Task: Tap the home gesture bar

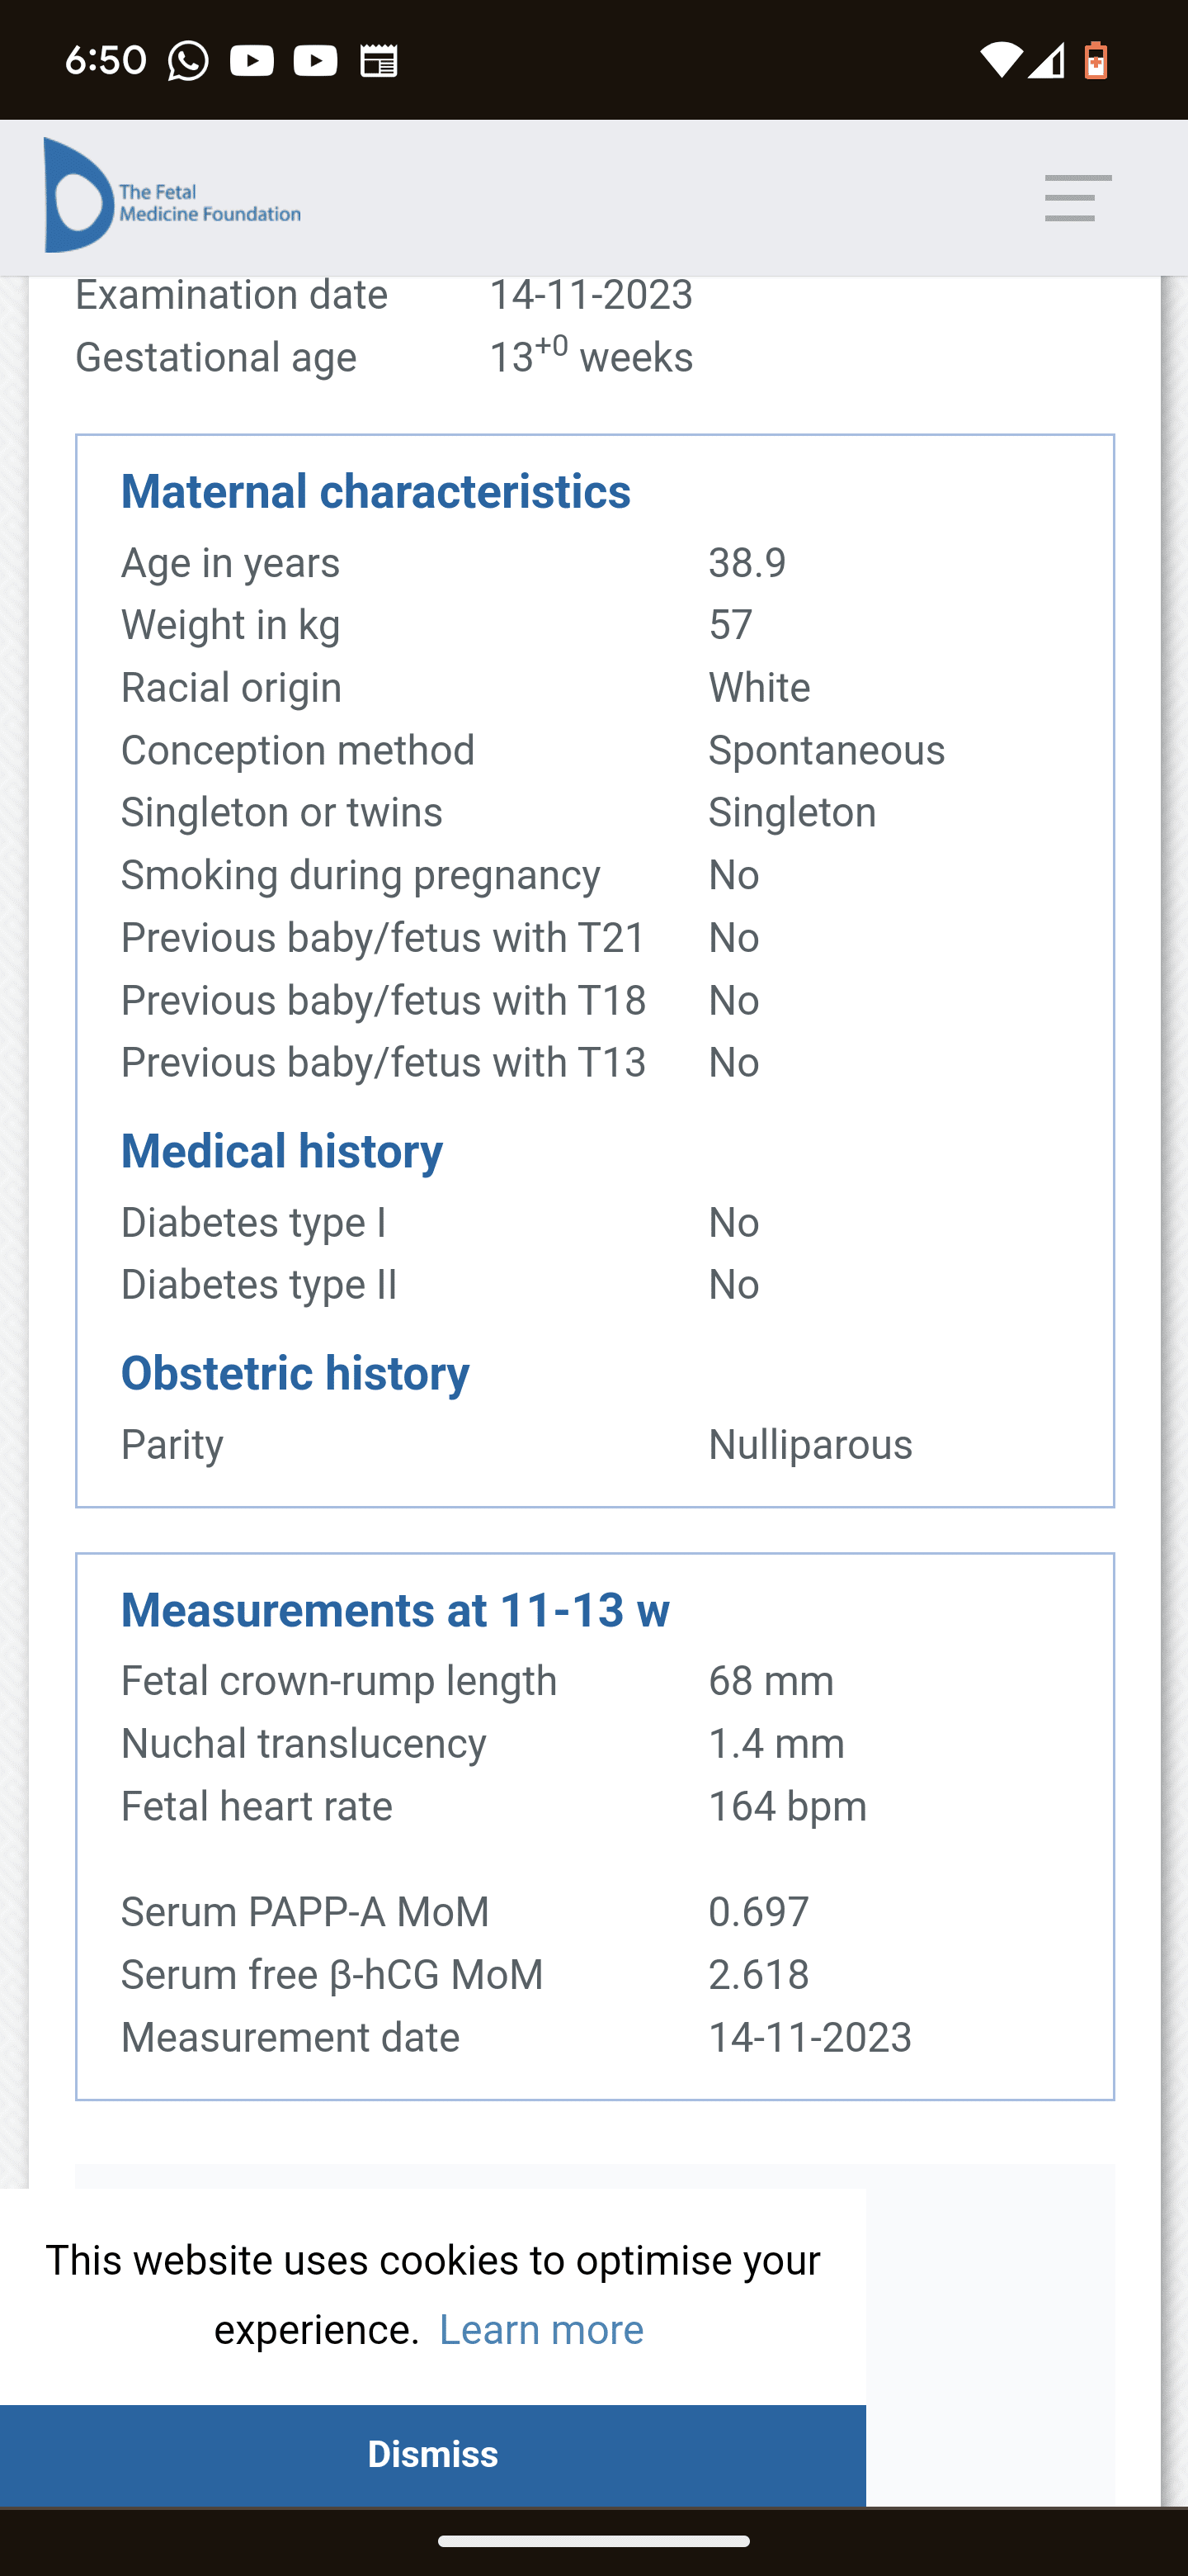Action: [593, 2541]
